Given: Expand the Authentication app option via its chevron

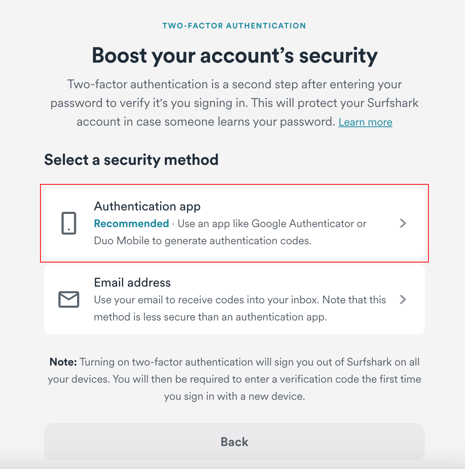Looking at the screenshot, I should (x=403, y=223).
